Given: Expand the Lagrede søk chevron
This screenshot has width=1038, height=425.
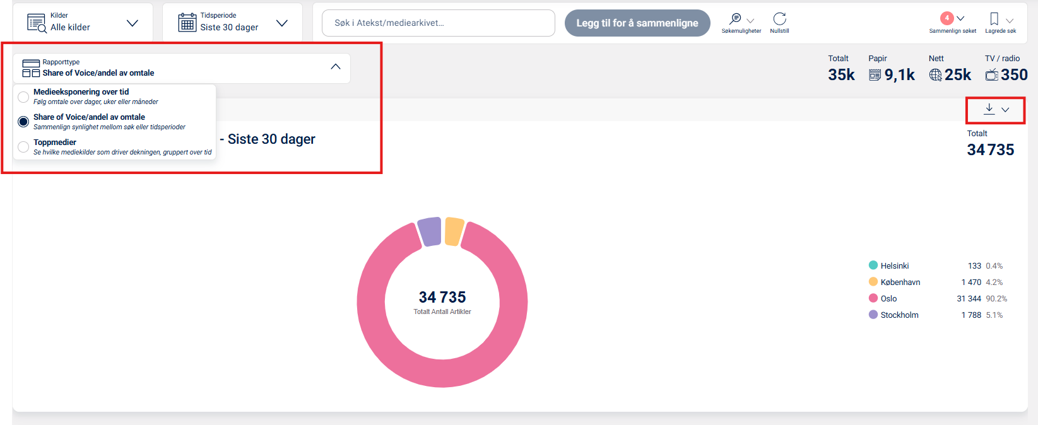Looking at the screenshot, I should 1010,21.
